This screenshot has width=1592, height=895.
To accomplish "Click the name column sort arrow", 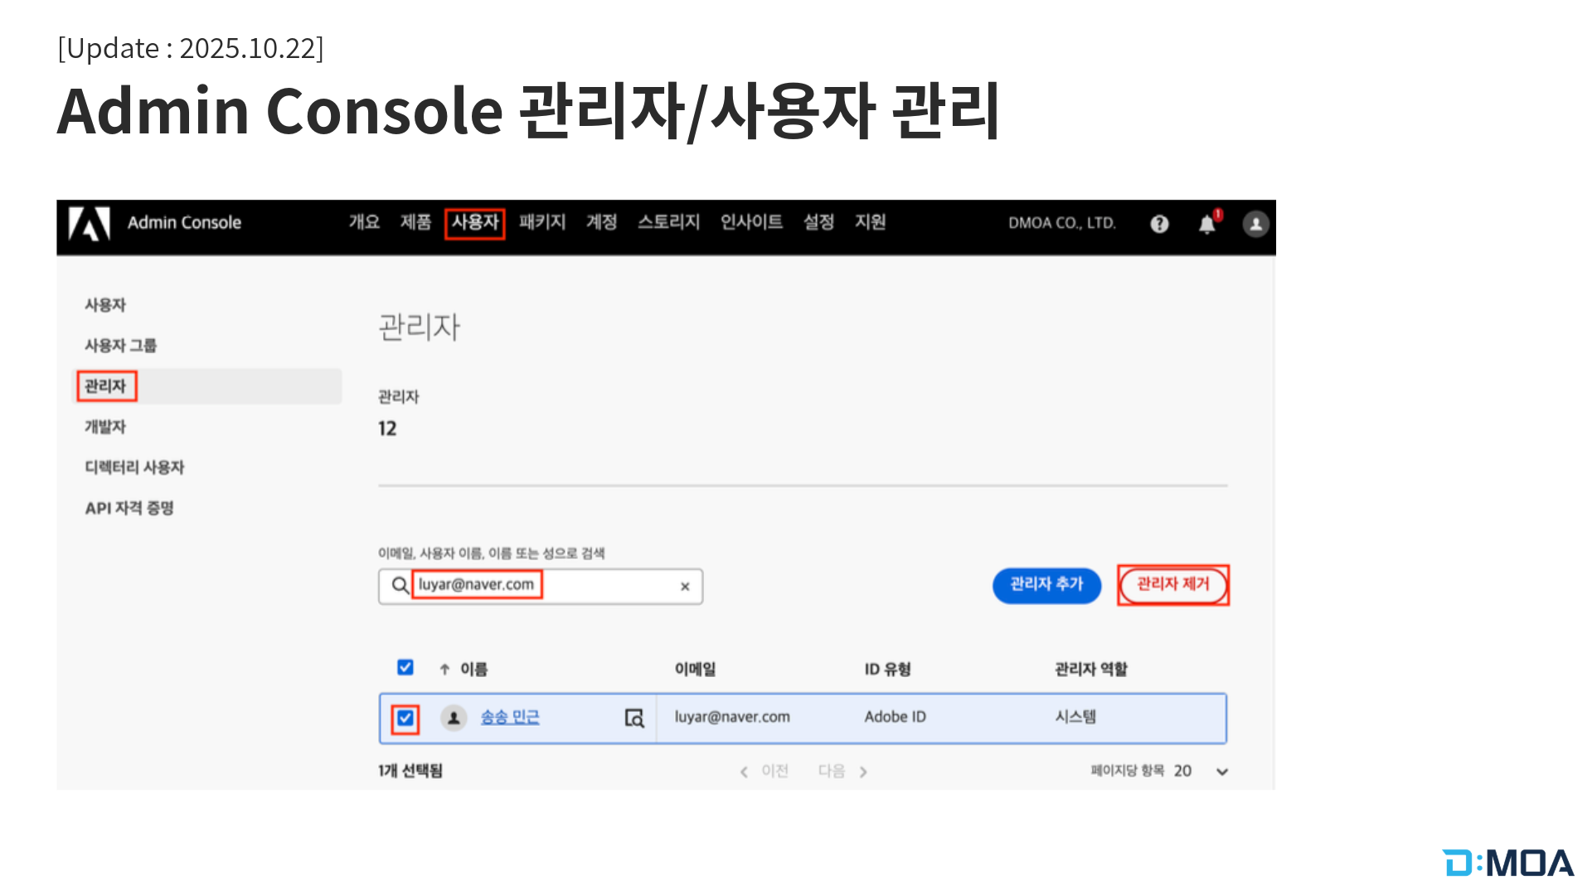I will (x=444, y=670).
